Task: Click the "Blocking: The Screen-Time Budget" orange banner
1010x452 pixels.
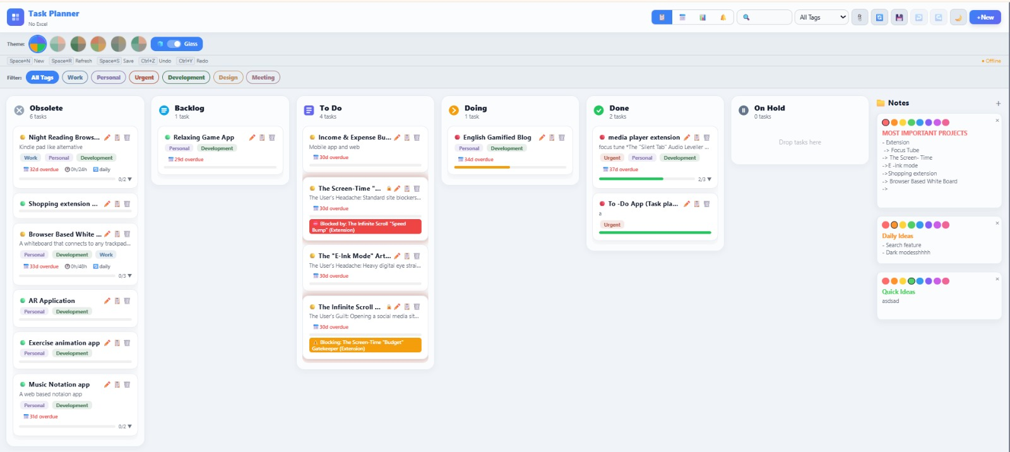Action: tap(365, 345)
